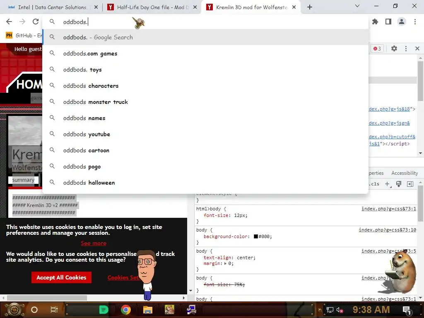Click the muted volume tray icon
This screenshot has width=424, height=318.
click(x=340, y=310)
